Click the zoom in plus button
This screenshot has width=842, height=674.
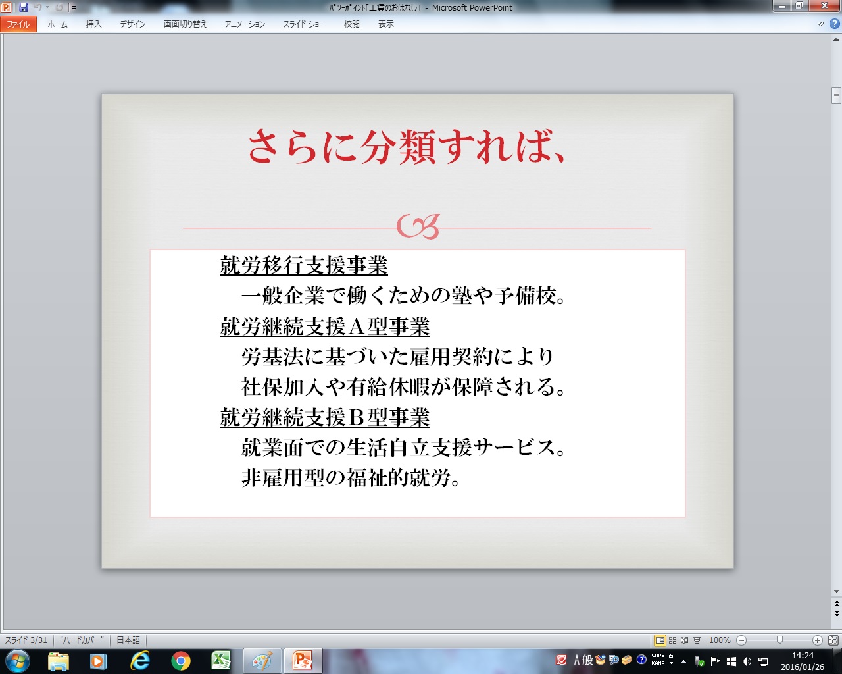817,640
